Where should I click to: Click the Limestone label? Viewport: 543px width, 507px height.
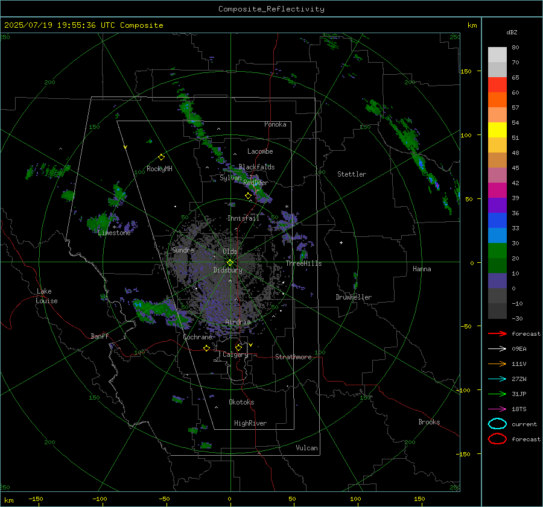click(114, 233)
